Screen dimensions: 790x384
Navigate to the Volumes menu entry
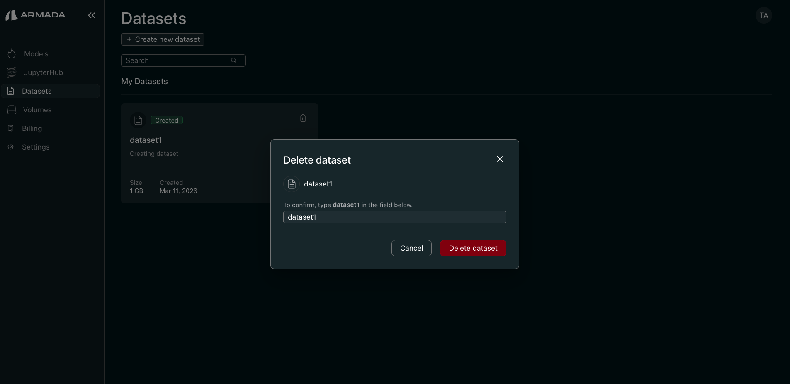tap(37, 109)
